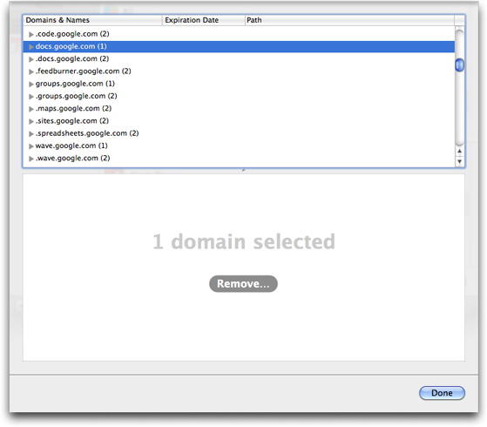Click the split pane divider handle
The width and height of the screenshot is (487, 427).
244,170
